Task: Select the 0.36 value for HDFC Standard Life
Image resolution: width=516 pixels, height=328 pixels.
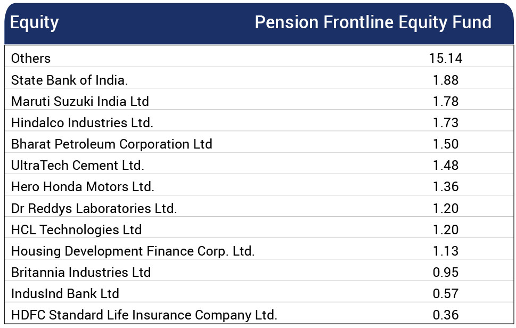Action: (x=446, y=315)
